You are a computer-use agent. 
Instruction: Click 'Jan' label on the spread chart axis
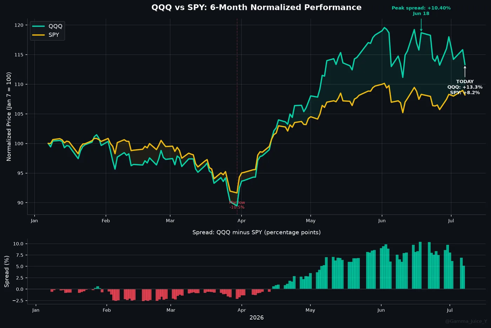(x=35, y=310)
